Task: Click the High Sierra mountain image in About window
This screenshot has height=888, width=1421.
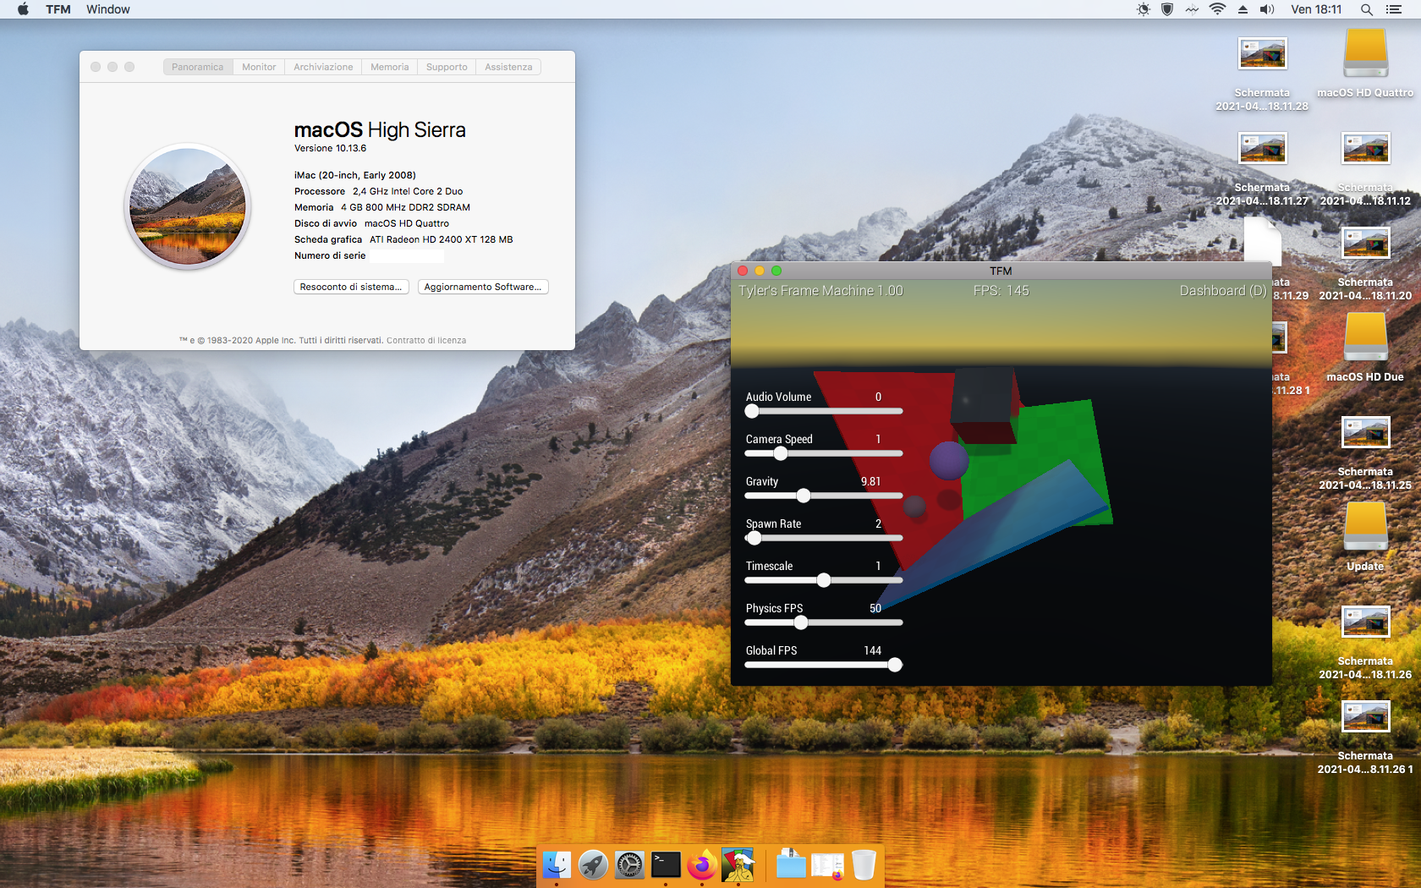Action: pos(188,206)
